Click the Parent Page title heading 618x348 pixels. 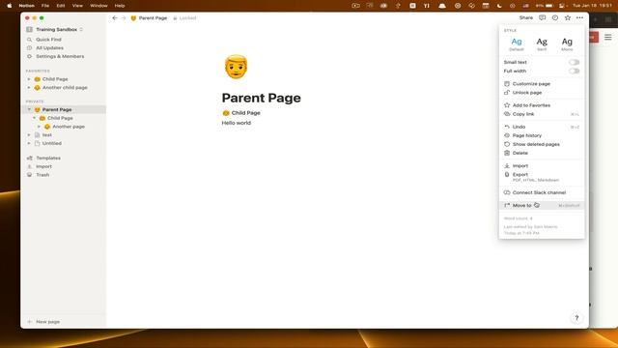[x=261, y=98]
